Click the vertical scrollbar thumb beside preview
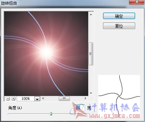145x122 pixels. pyautogui.click(x=91, y=54)
